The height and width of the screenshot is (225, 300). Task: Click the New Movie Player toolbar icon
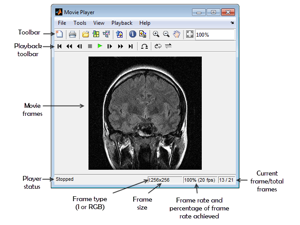tap(59, 34)
